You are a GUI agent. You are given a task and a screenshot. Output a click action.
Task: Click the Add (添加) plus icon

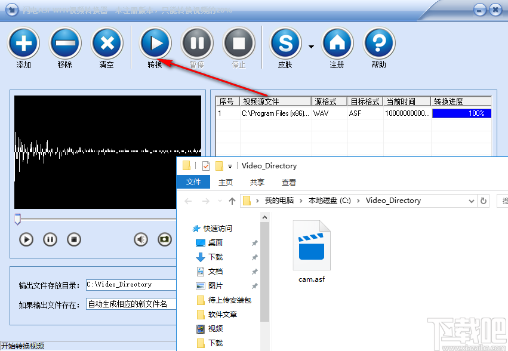23,43
